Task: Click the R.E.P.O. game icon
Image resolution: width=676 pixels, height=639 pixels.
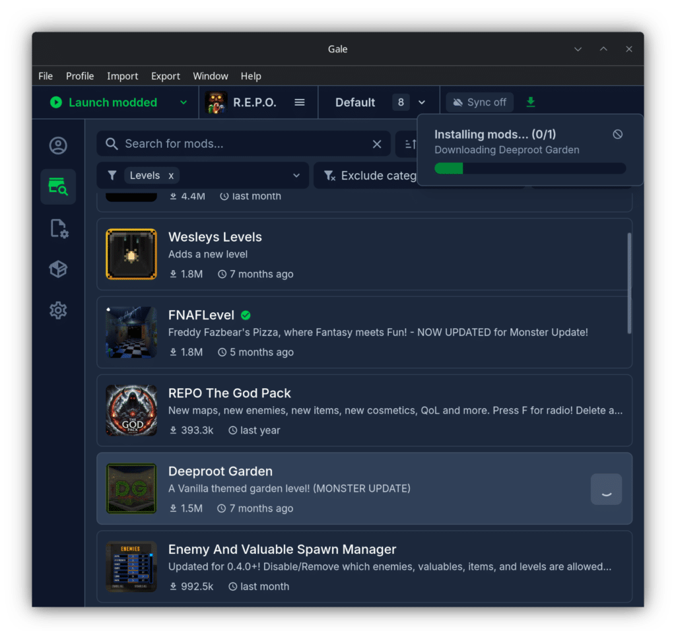Action: pyautogui.click(x=216, y=102)
